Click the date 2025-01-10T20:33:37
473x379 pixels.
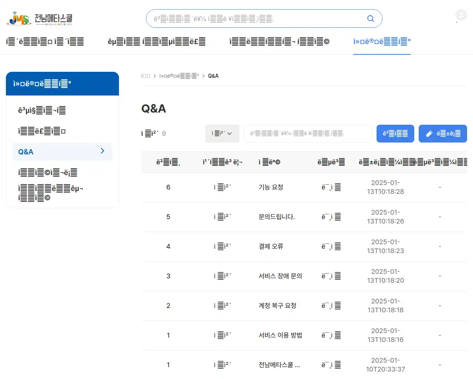(385, 365)
